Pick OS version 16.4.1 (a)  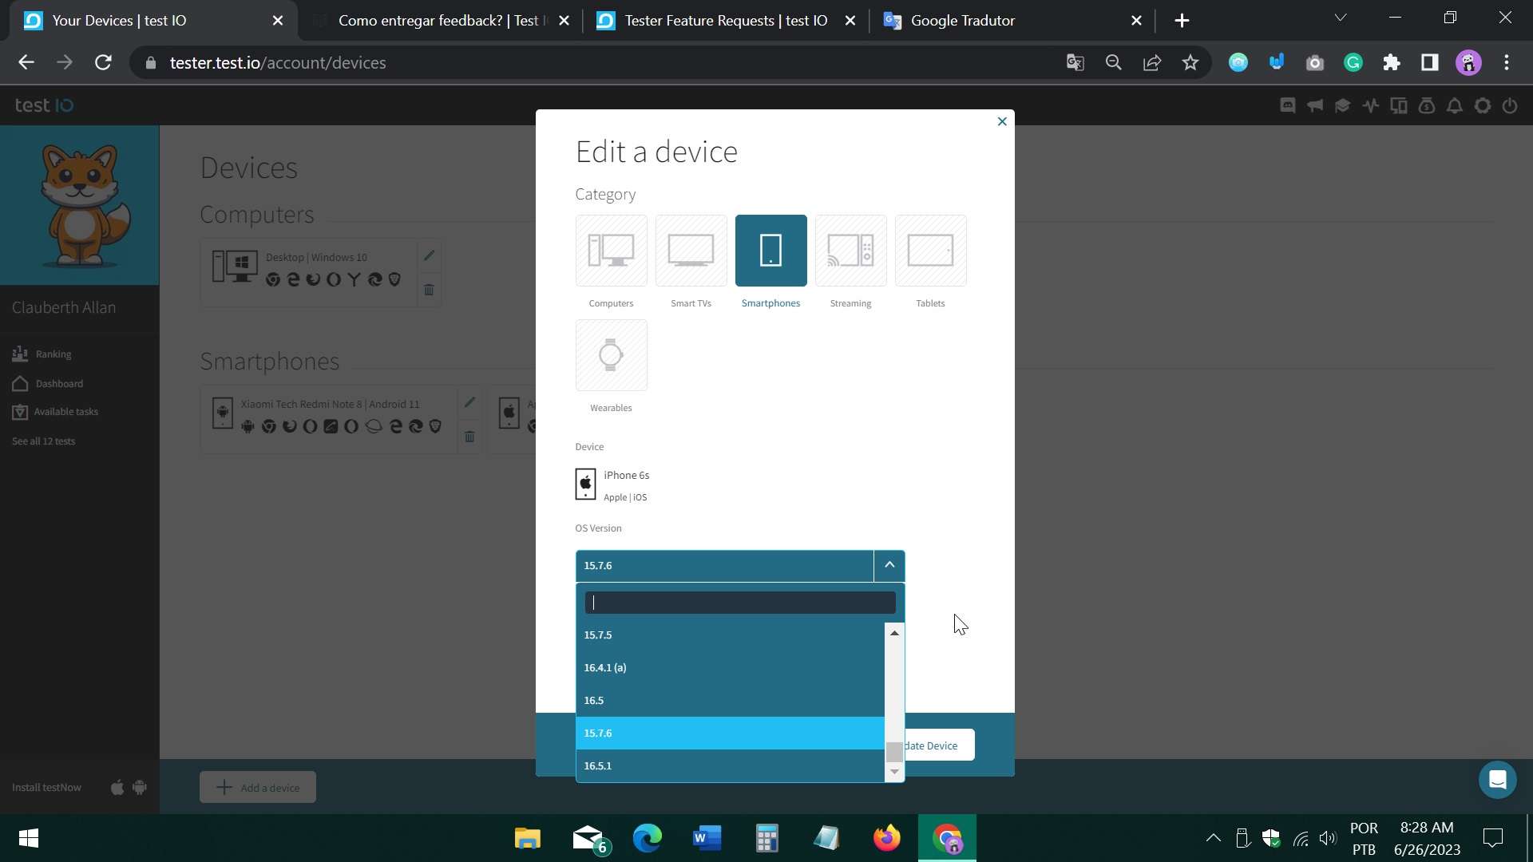click(730, 667)
